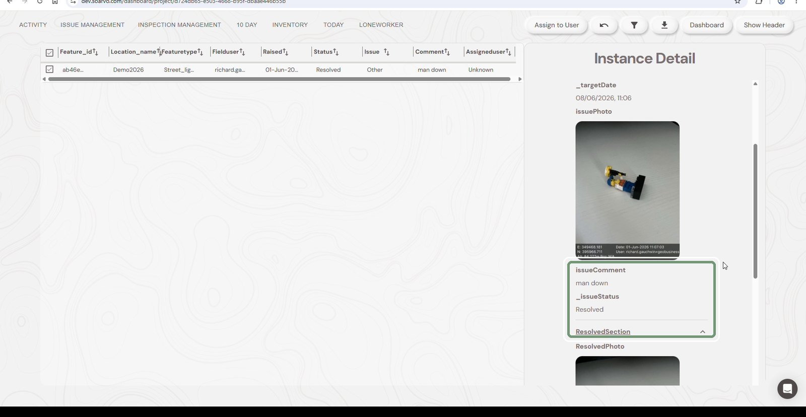Viewport: 806px width, 417px height.
Task: Click sort arrows beside Issue header
Action: [386, 52]
